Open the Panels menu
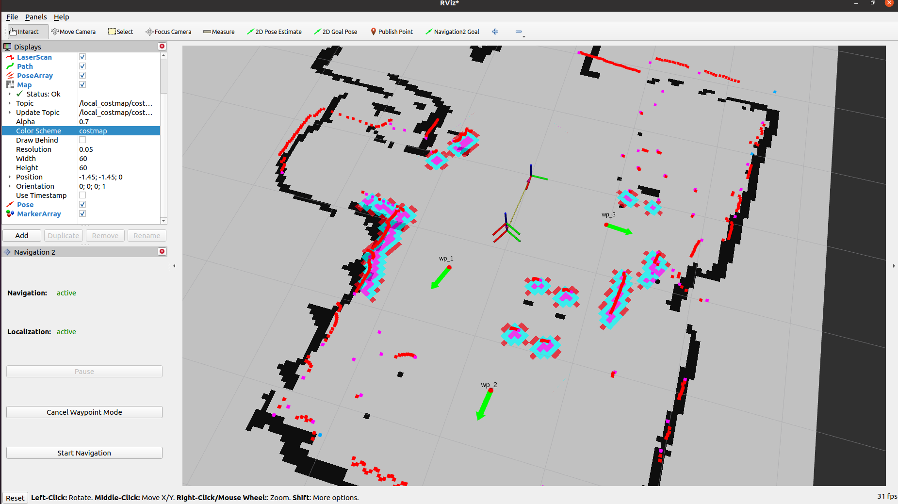This screenshot has width=898, height=504. coord(36,17)
